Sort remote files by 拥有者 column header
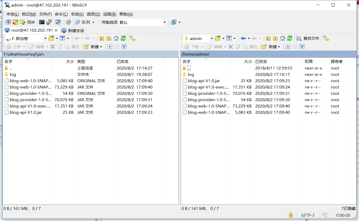This screenshot has height=221, width=359. pyautogui.click(x=340, y=61)
